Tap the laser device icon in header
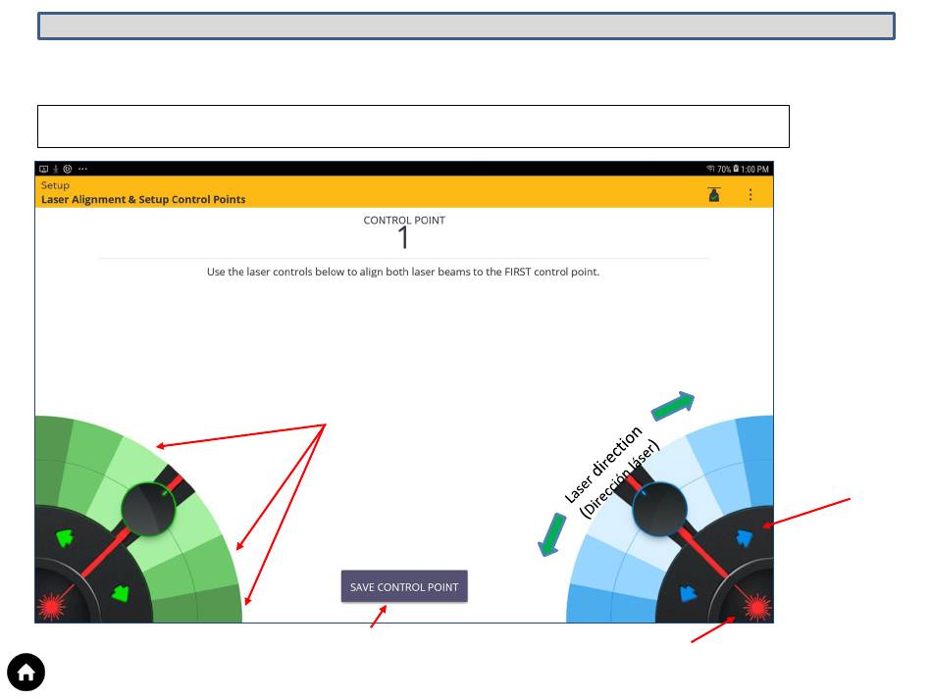Image resolution: width=932 pixels, height=699 pixels. [x=714, y=194]
